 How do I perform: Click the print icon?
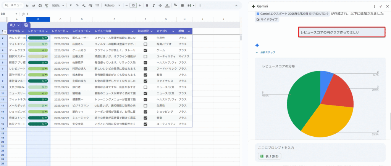pos(40,6)
